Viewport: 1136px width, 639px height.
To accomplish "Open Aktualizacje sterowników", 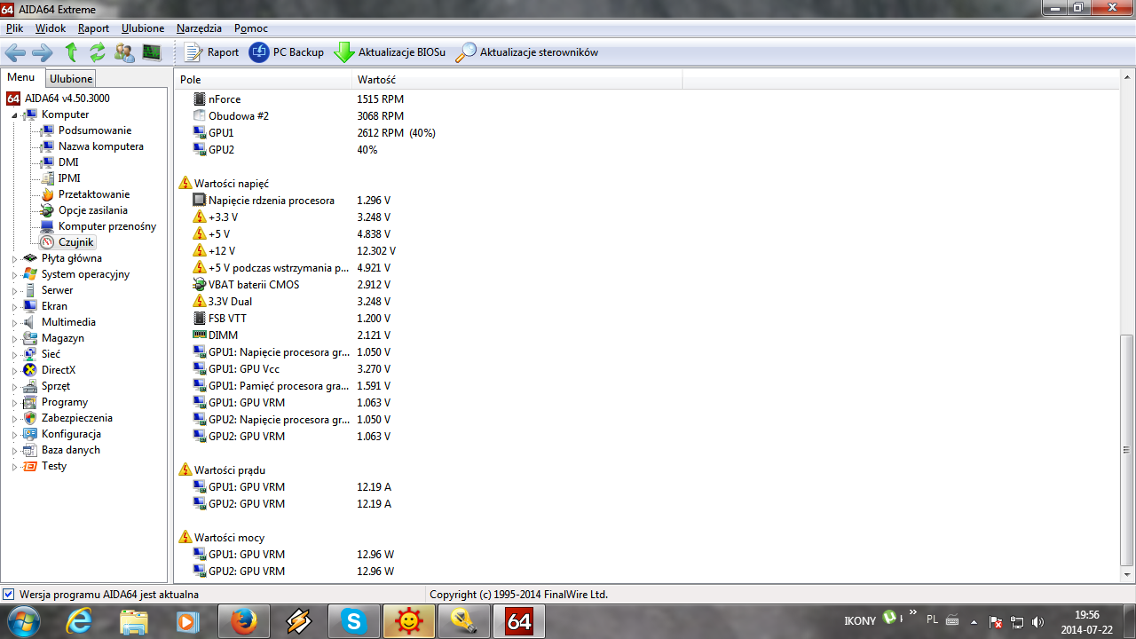I will click(x=527, y=52).
